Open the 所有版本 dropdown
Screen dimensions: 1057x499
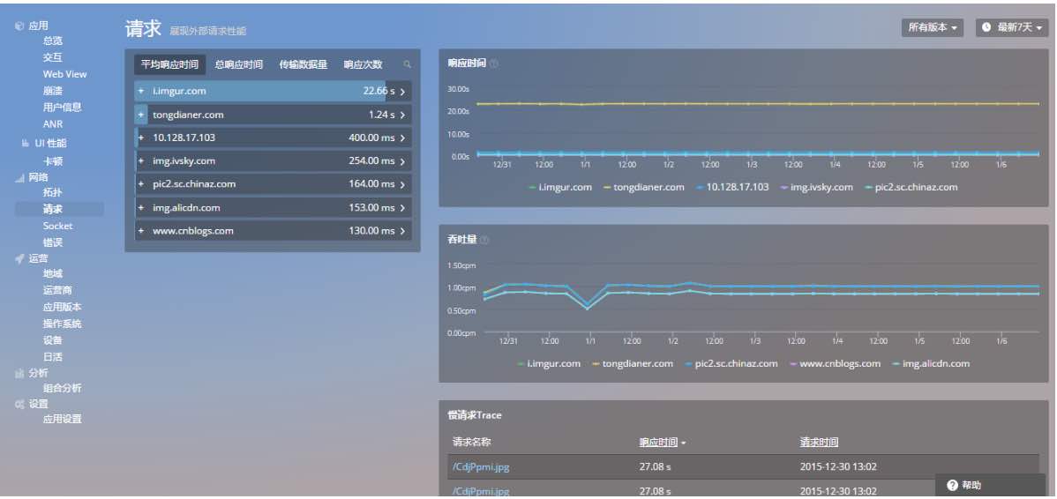coord(933,27)
